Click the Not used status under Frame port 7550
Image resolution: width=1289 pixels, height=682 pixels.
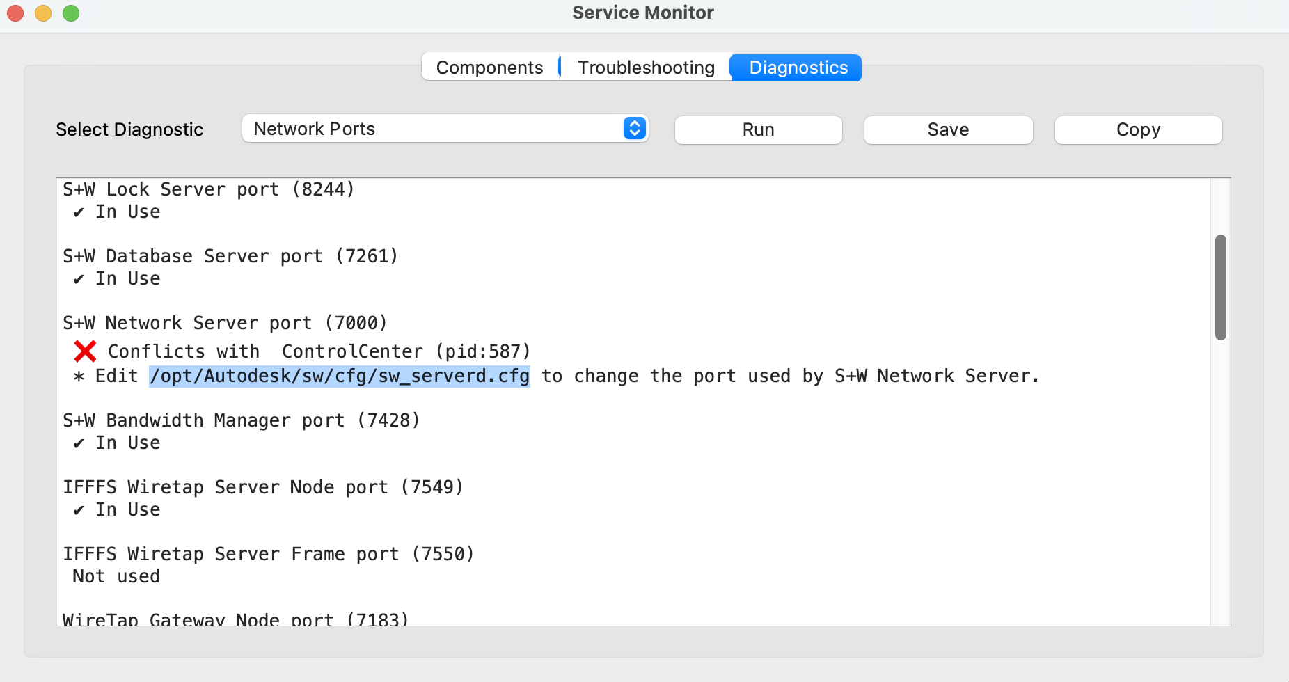click(x=115, y=576)
